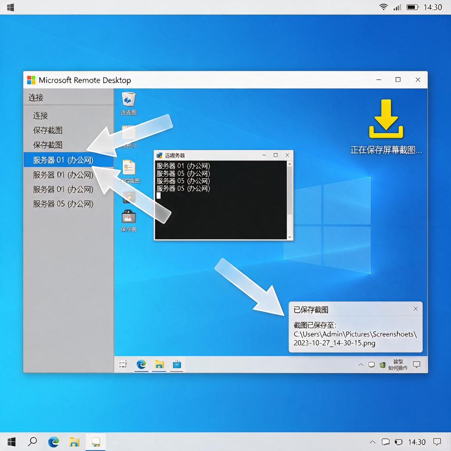
Task: Click the 14:30 time in the top bar
Action: pos(433,7)
